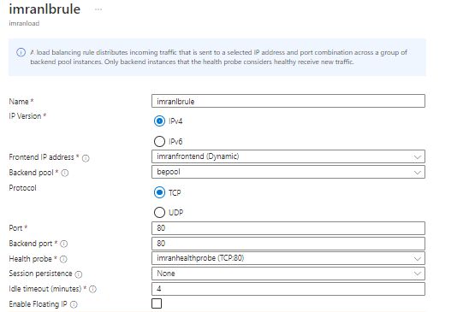Show info tooltip for Backend pool
The height and width of the screenshot is (312, 475).
tap(65, 173)
